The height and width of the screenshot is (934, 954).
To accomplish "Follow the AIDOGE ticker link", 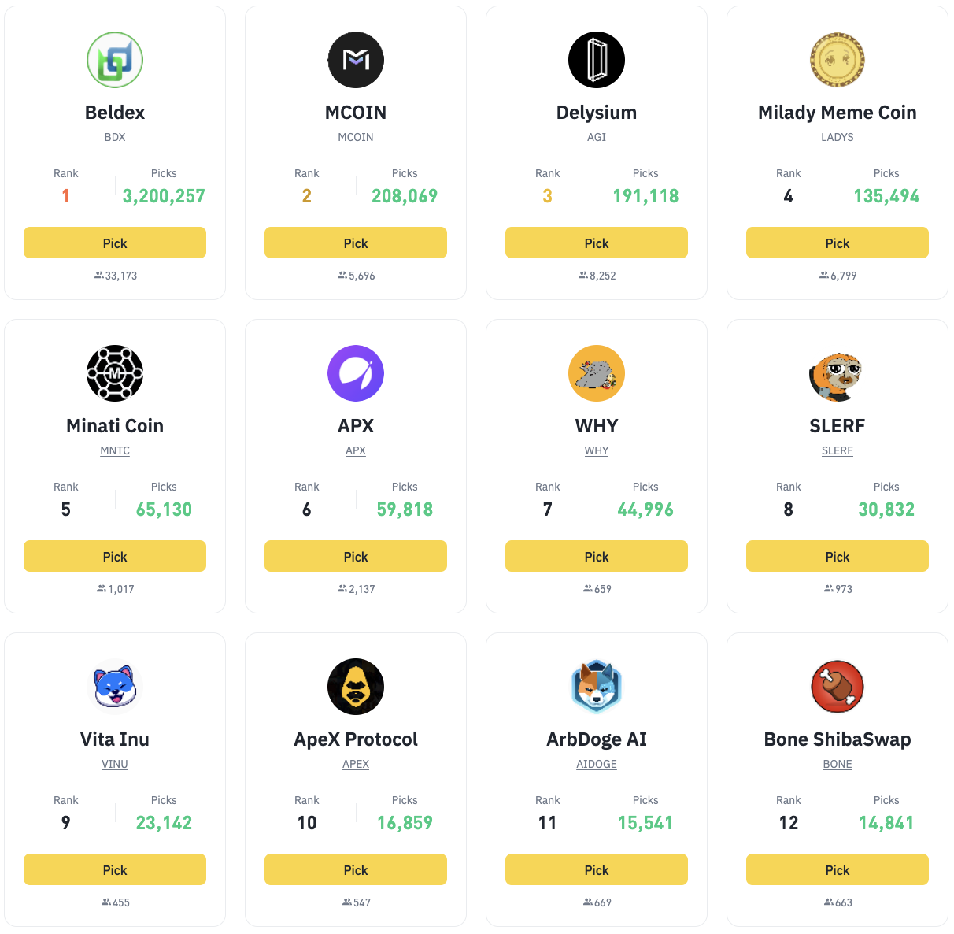I will click(597, 764).
